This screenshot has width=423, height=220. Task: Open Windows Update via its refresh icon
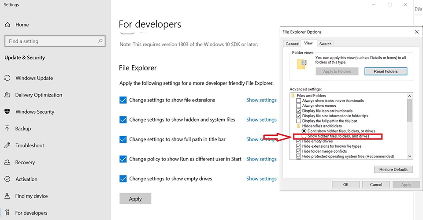pos(7,78)
